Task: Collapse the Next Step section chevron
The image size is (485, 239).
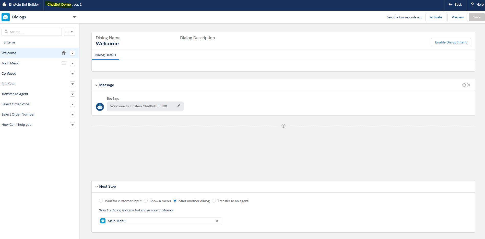Action: point(97,187)
